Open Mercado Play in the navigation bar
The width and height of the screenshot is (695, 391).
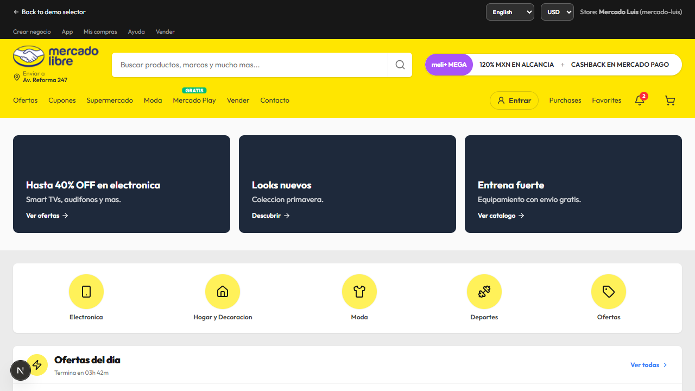[194, 100]
